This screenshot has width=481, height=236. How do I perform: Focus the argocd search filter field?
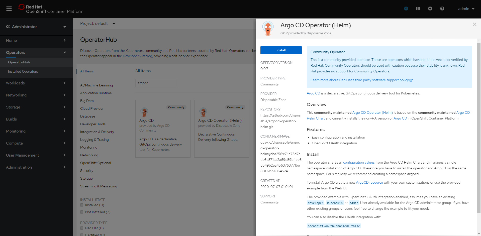(156, 83)
